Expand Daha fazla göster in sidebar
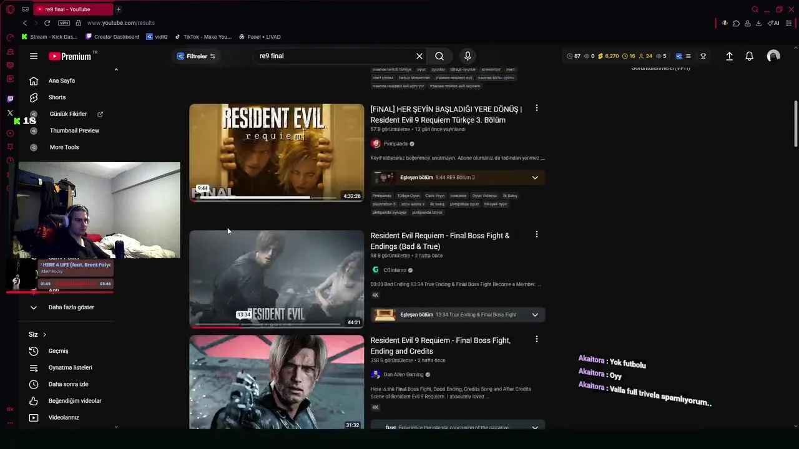Screen dimensions: 799x449 [x=71, y=307]
